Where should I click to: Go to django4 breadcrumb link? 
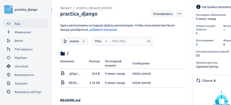pos(66,8)
